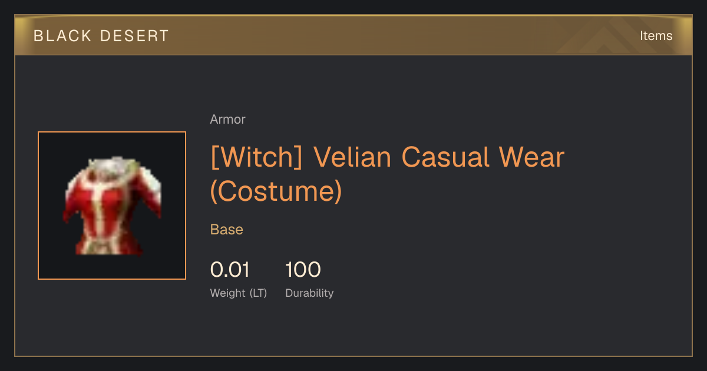The image size is (707, 371).
Task: Select the Armor category label
Action: click(x=227, y=120)
